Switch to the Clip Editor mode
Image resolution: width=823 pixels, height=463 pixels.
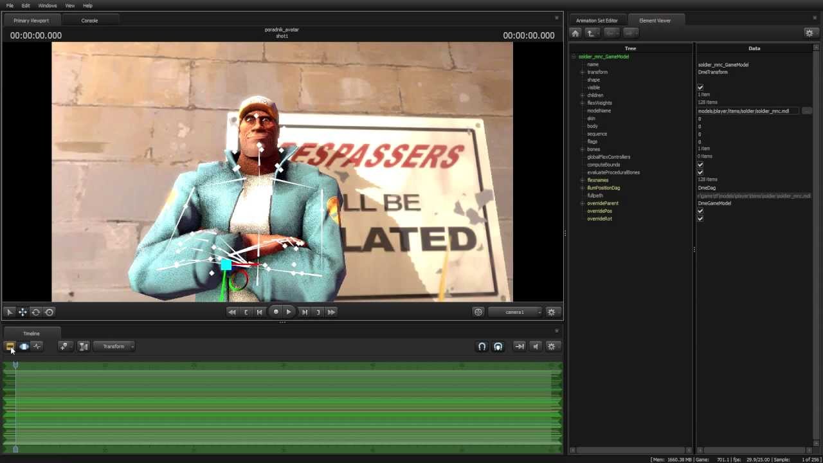click(x=10, y=347)
